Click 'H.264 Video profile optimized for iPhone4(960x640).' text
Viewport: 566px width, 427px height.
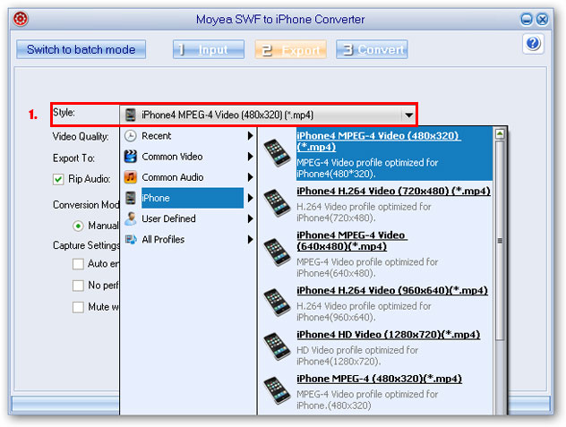[x=364, y=312]
